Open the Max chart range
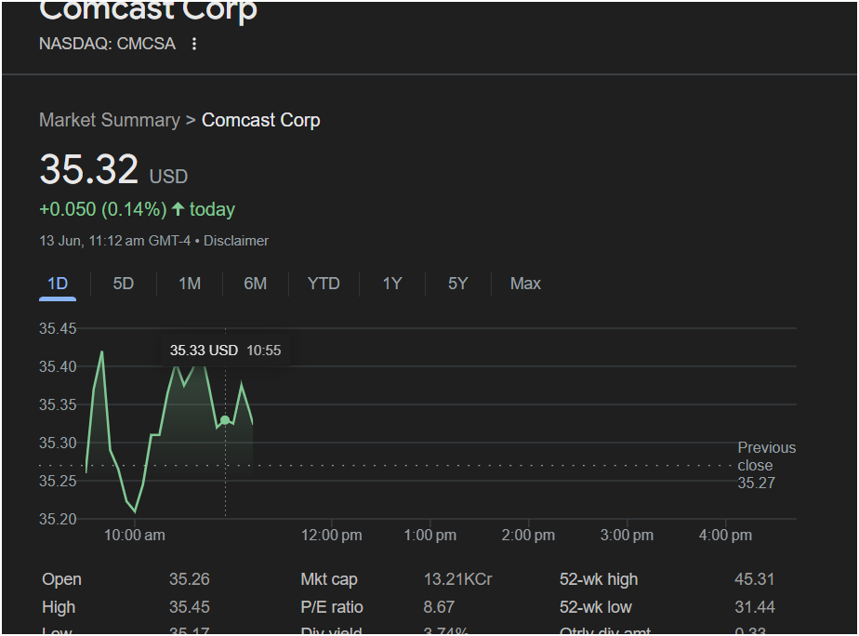This screenshot has height=636, width=859. pos(525,284)
